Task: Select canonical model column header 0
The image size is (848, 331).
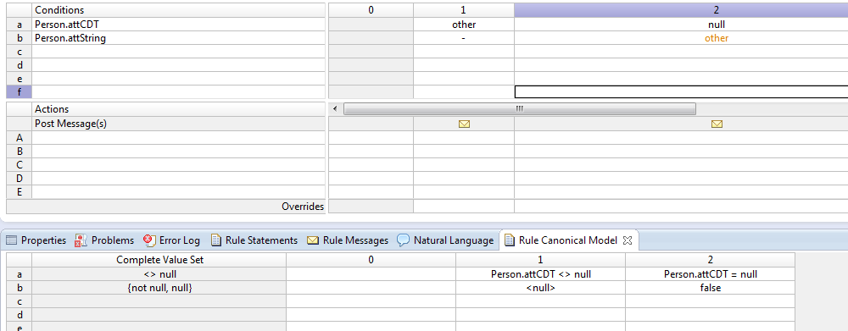Action: (371, 260)
